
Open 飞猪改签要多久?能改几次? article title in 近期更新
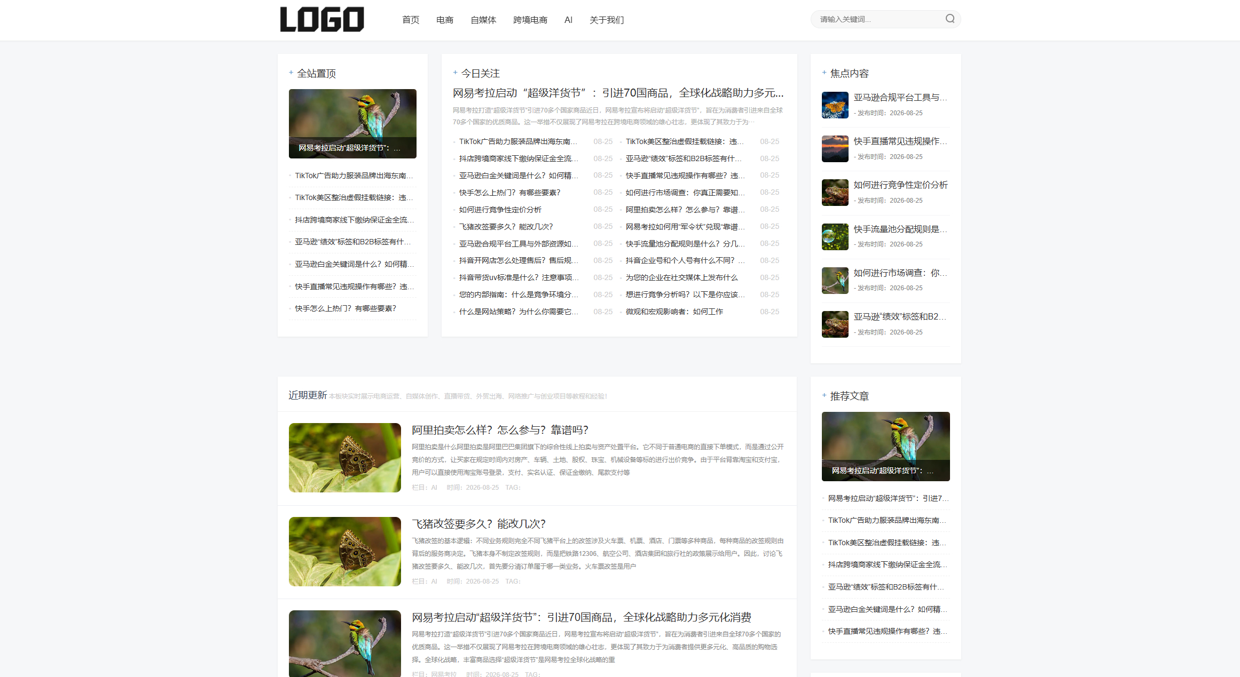478,524
